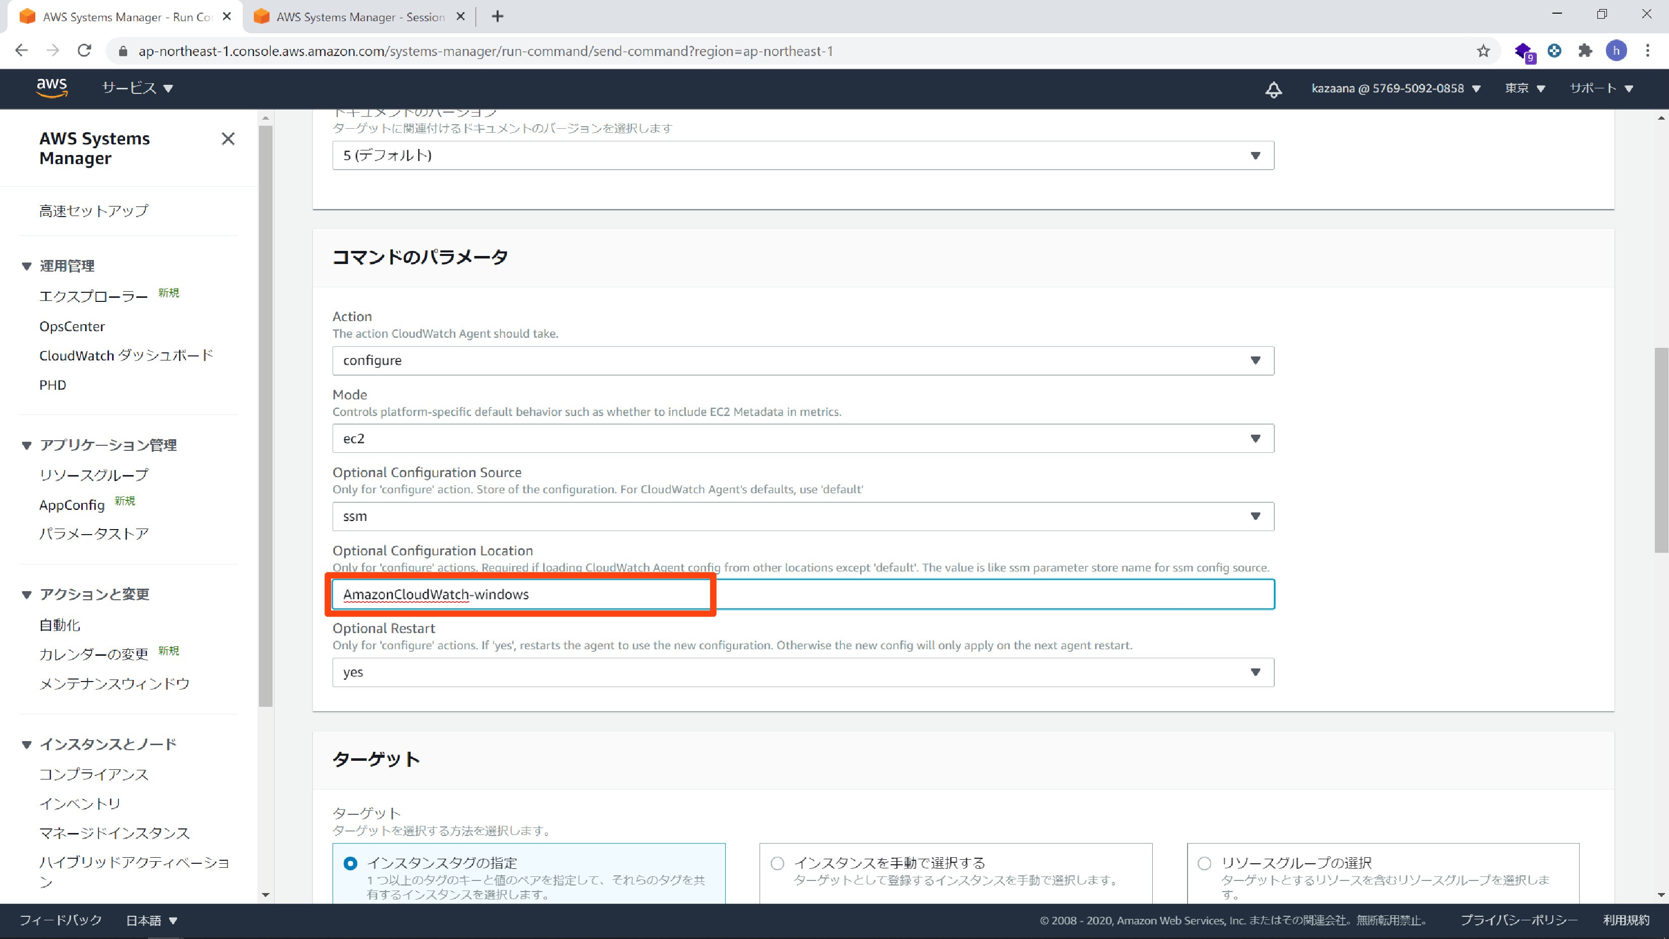View site info lock icon
This screenshot has width=1669, height=939.
click(123, 51)
